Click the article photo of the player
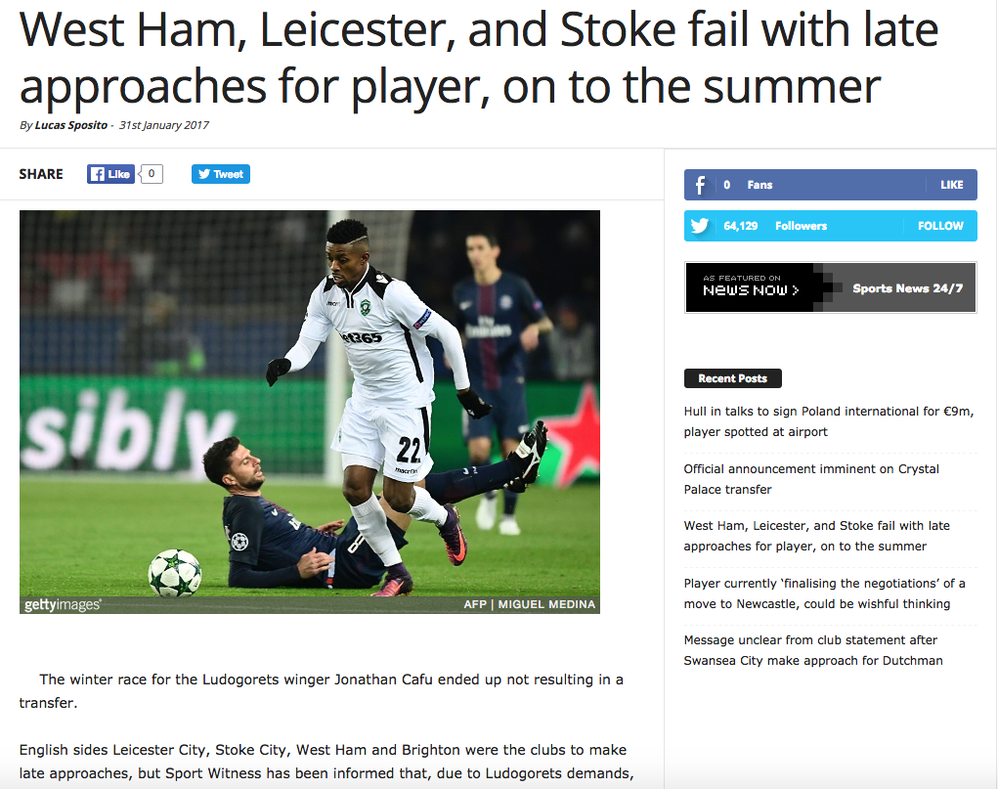 click(309, 401)
